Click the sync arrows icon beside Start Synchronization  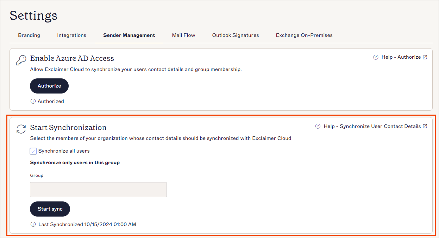pyautogui.click(x=21, y=129)
